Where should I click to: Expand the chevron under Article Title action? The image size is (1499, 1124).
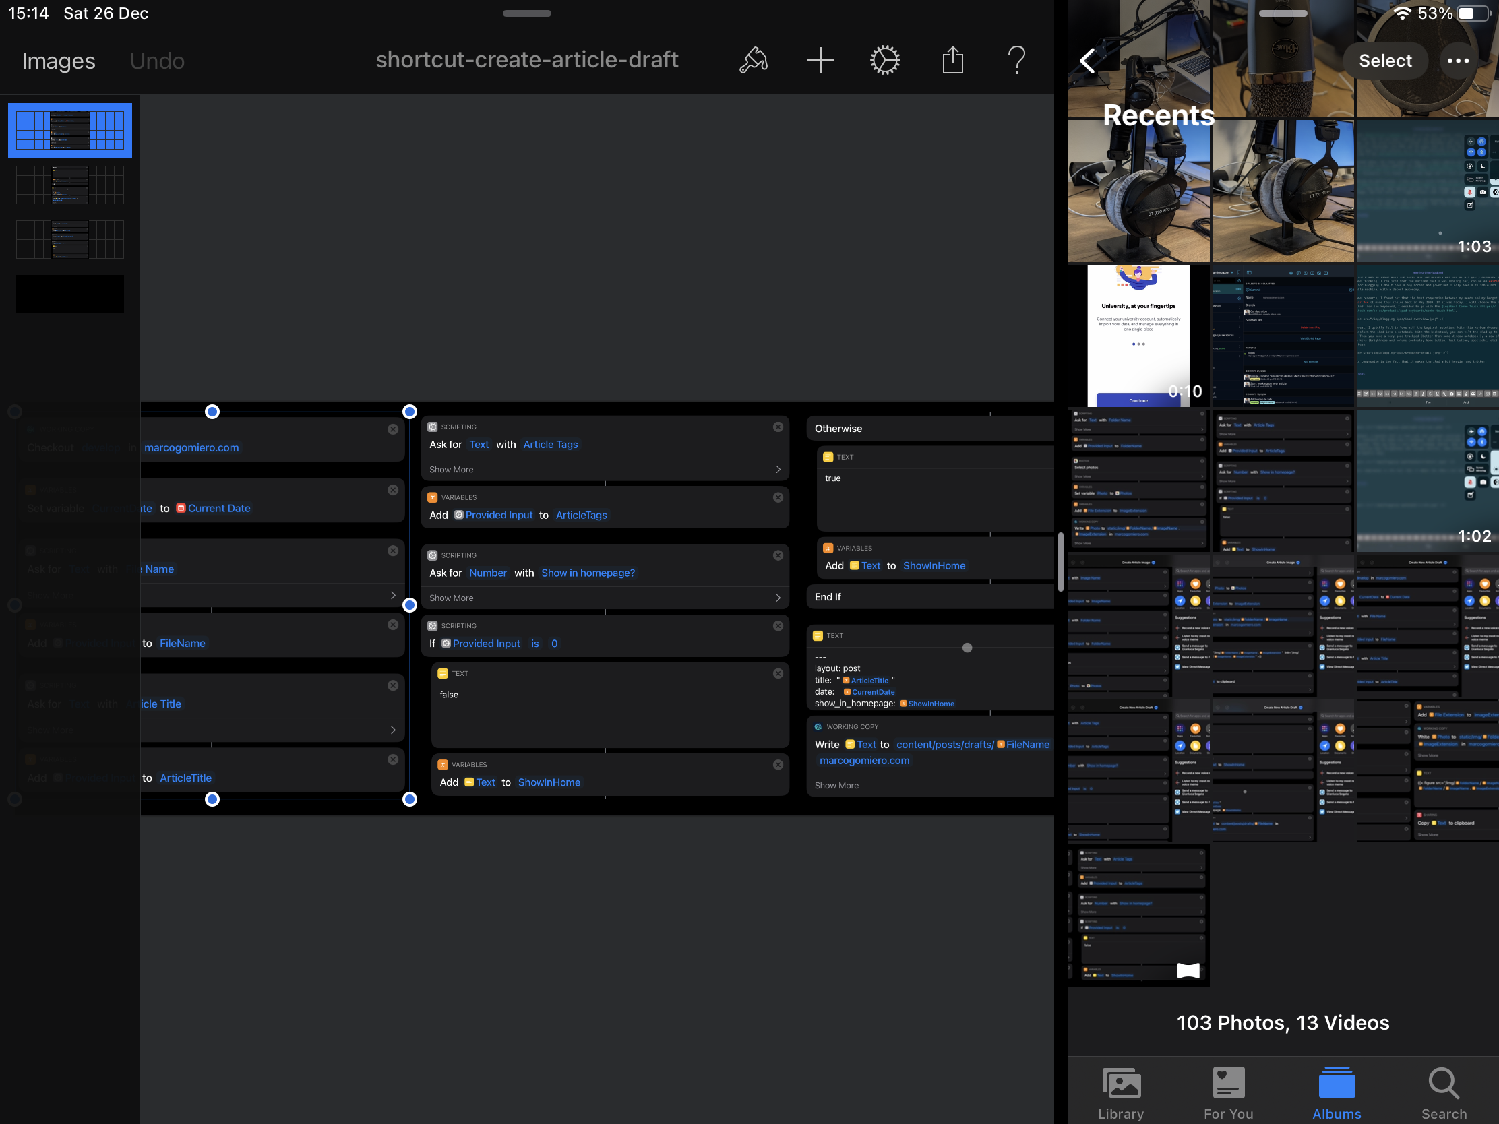pos(393,730)
